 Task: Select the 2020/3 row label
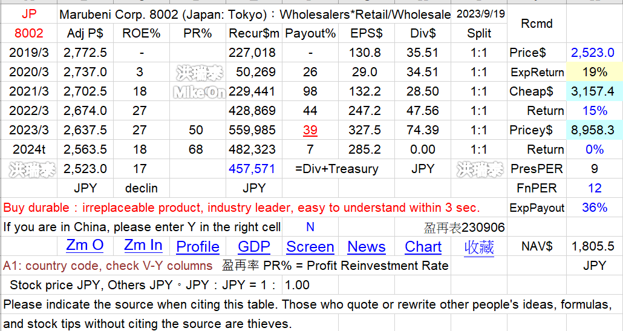(28, 72)
